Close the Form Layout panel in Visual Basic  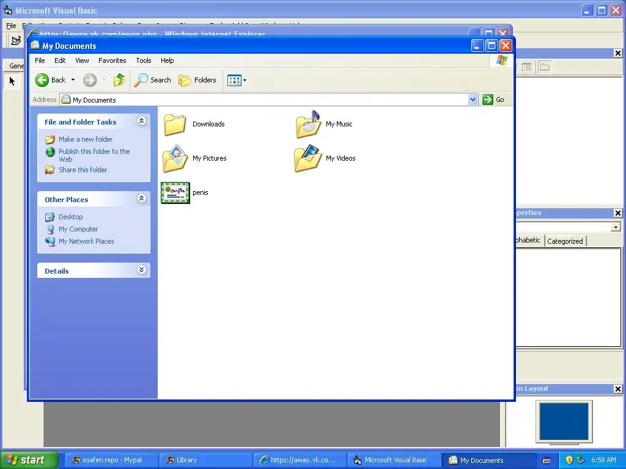[617, 389]
